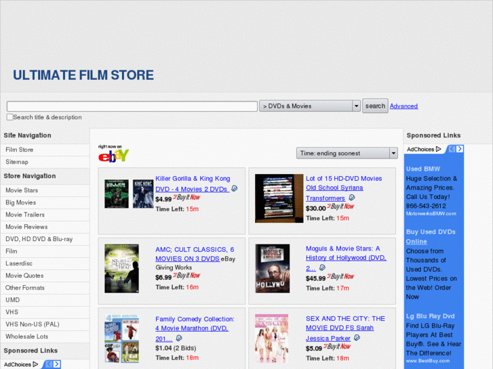Click next ad arrow in right Sponsored Links

pos(460,149)
